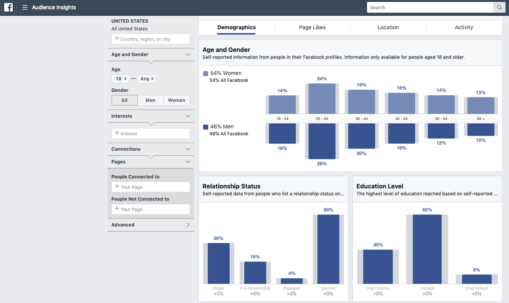Click the women 18 - 24 bar
This screenshot has width=509, height=303.
click(x=282, y=105)
